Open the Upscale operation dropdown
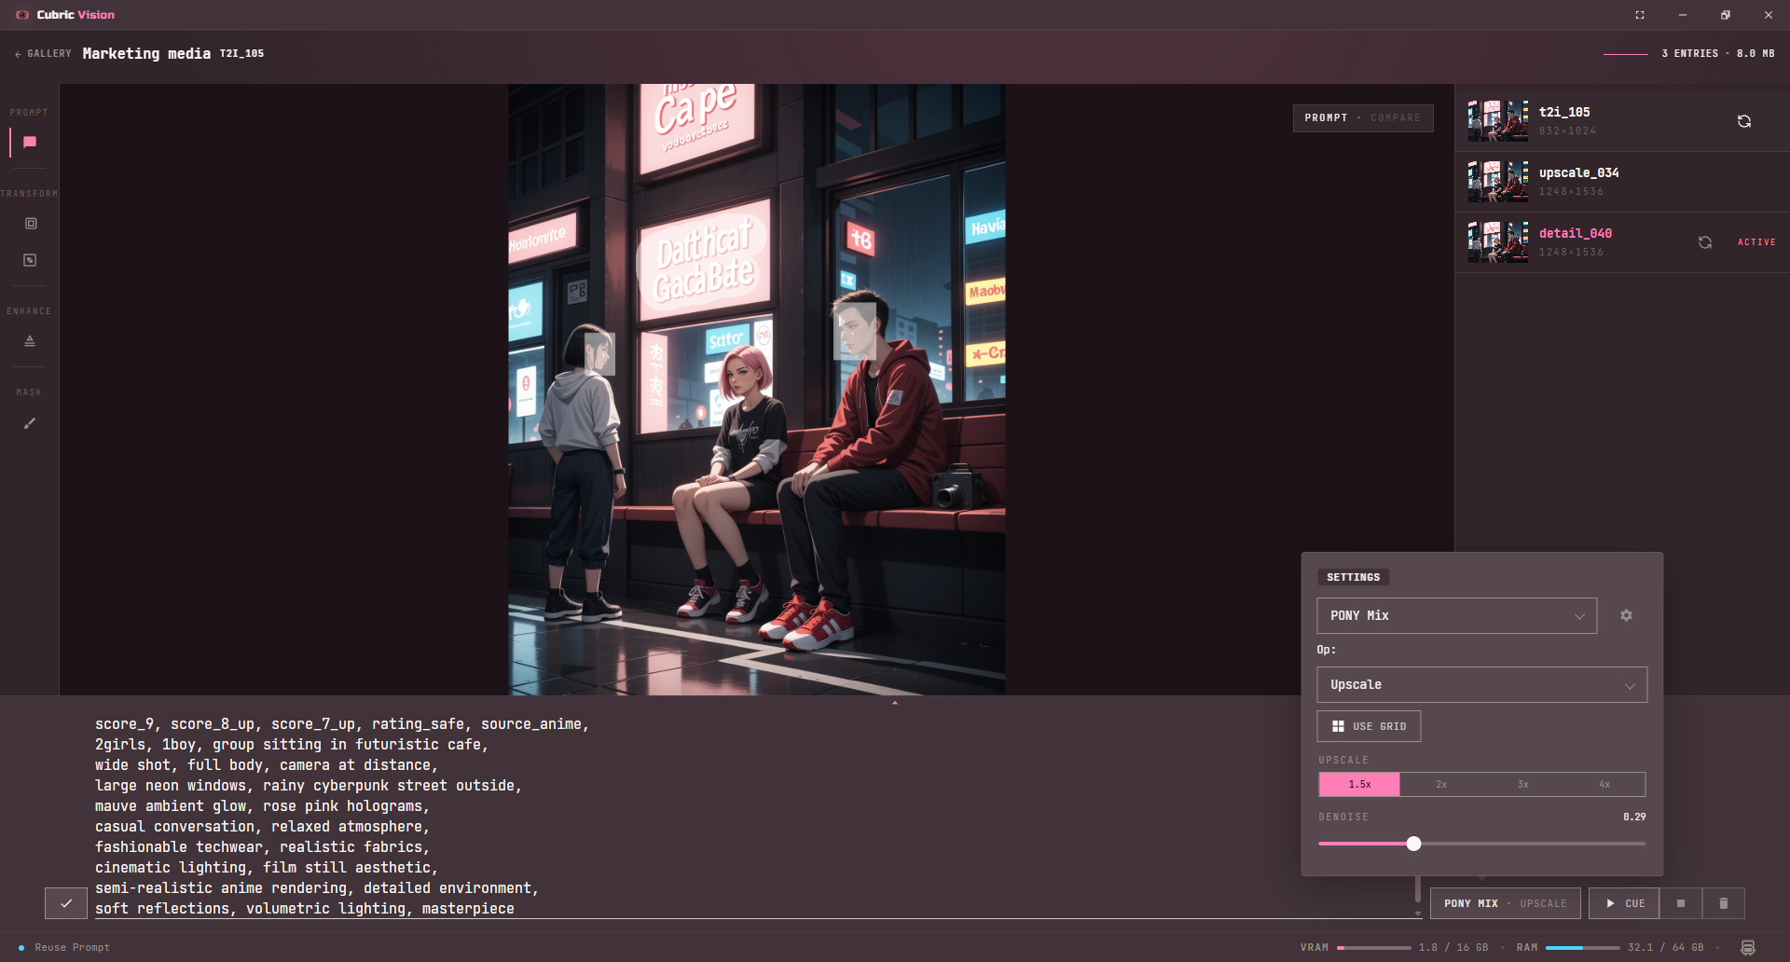The height and width of the screenshot is (962, 1790). click(1482, 684)
